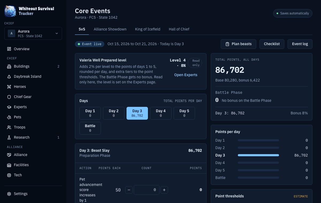Image resolution: width=321 pixels, height=203 pixels.
Task: Open the Event log
Action: (300, 44)
